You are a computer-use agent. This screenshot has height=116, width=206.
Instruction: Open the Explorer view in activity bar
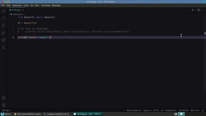(x=4, y=11)
